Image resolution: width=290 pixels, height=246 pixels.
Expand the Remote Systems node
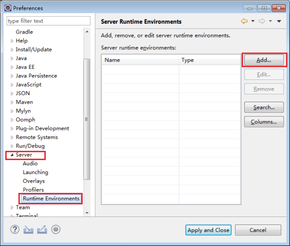(x=12, y=137)
